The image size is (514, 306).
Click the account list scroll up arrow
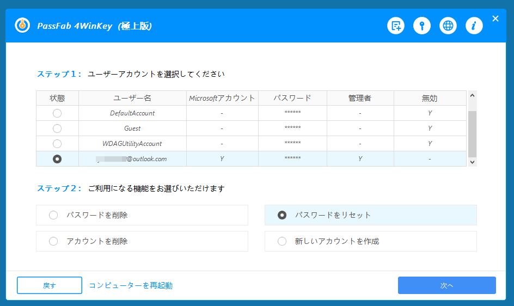pos(472,95)
